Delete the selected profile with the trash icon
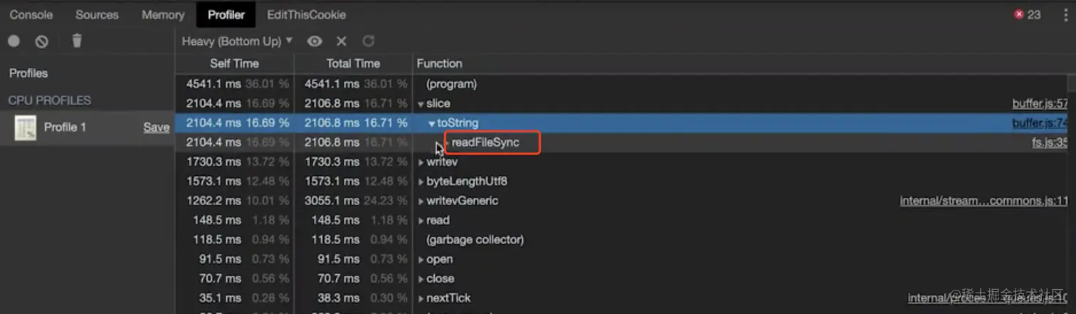Viewport: 1076px width, 314px height. coord(77,41)
